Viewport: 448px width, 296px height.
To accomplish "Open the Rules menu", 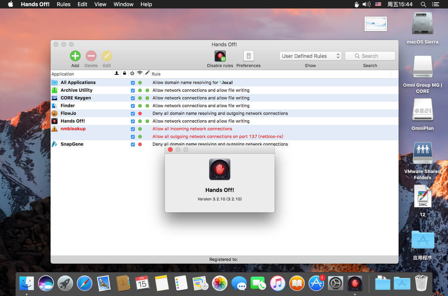I will 63,4.
